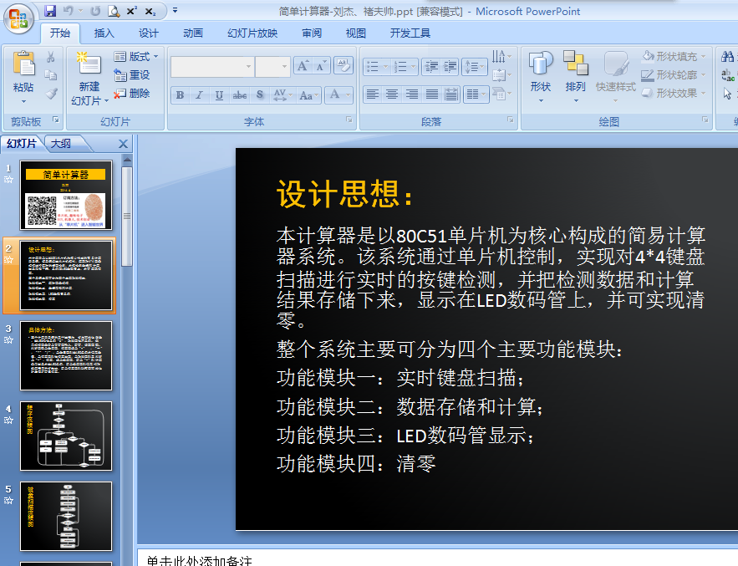Decrease font size with small A

[x=321, y=66]
